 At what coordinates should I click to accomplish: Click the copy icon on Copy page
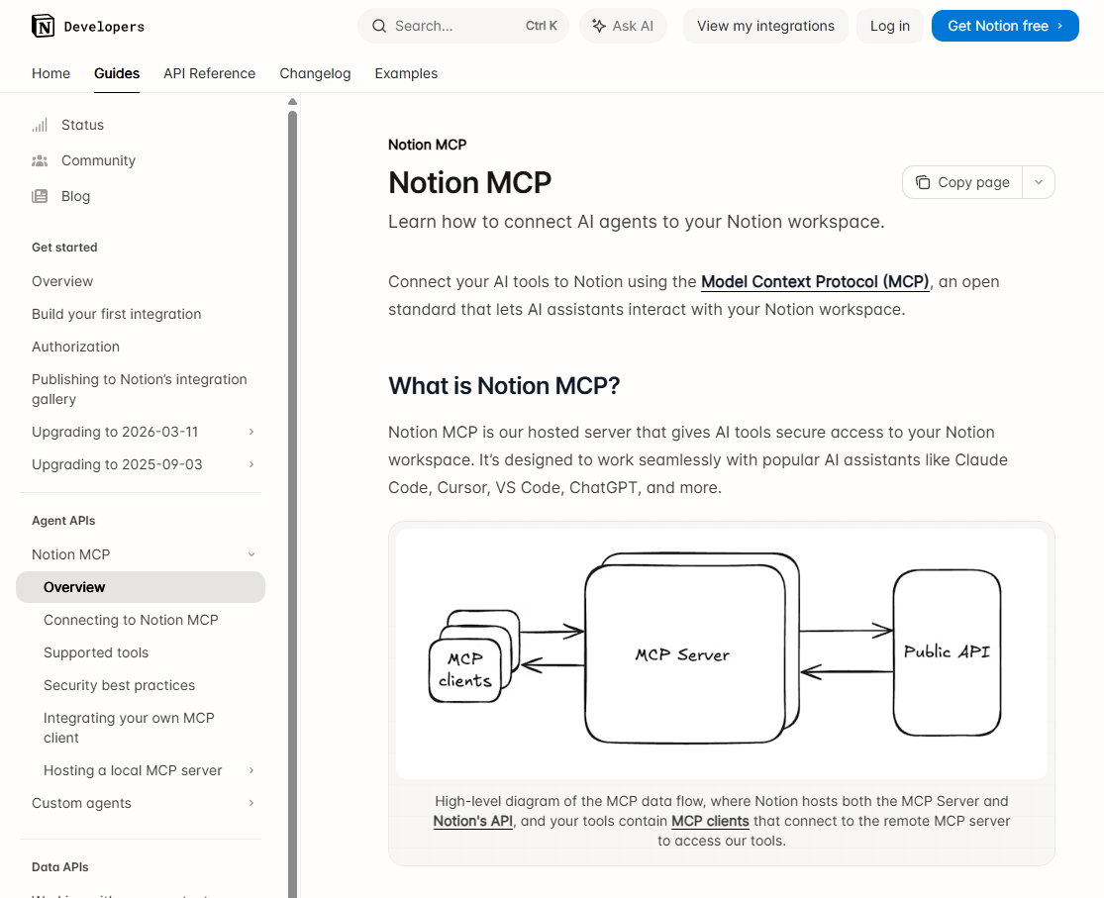click(x=926, y=182)
